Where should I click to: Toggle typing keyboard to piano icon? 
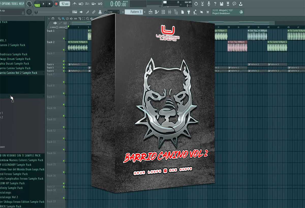(75, 12)
